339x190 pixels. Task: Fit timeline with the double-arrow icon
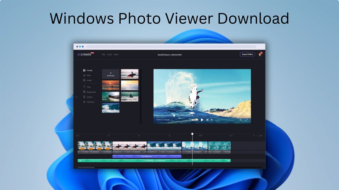pyautogui.click(x=261, y=136)
